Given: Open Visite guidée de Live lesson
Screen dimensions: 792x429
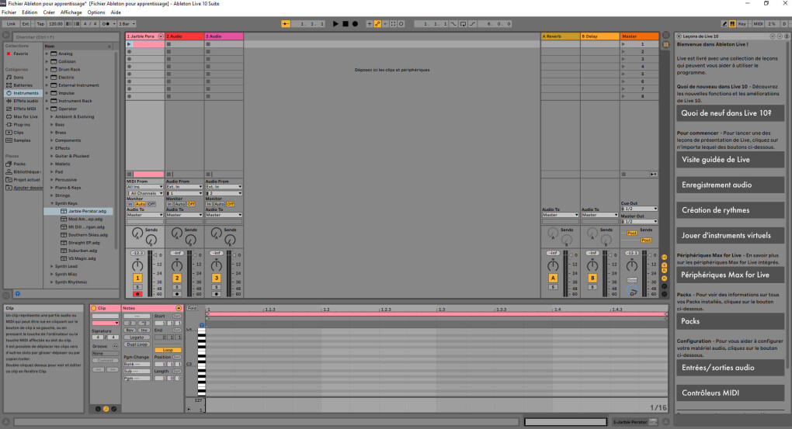Looking at the screenshot, I should coord(731,160).
